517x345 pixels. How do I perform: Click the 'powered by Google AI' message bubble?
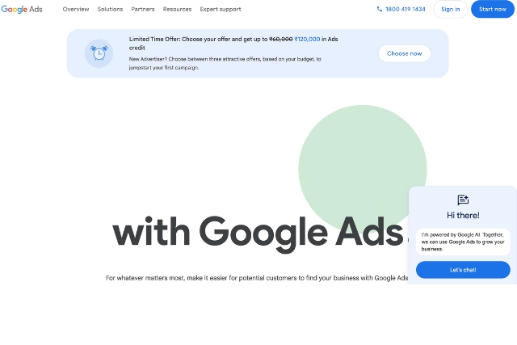coord(463,242)
